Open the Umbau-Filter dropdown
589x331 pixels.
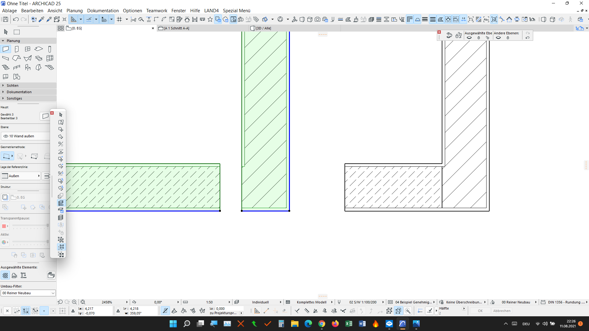tap(28, 293)
